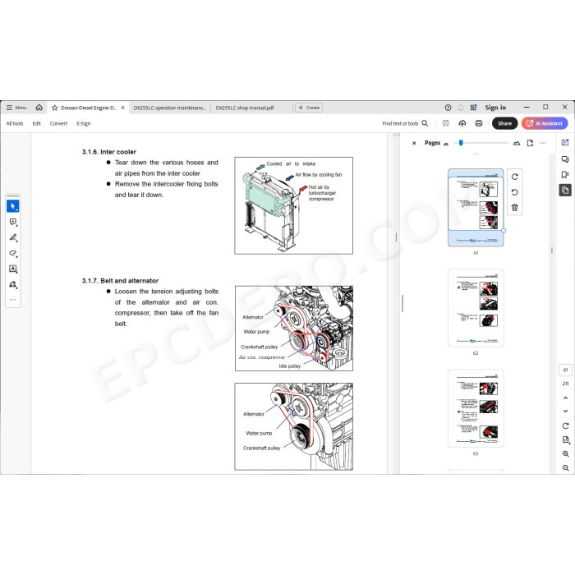The width and height of the screenshot is (575, 575).
Task: Toggle the Pages panel icon
Action: (565, 191)
